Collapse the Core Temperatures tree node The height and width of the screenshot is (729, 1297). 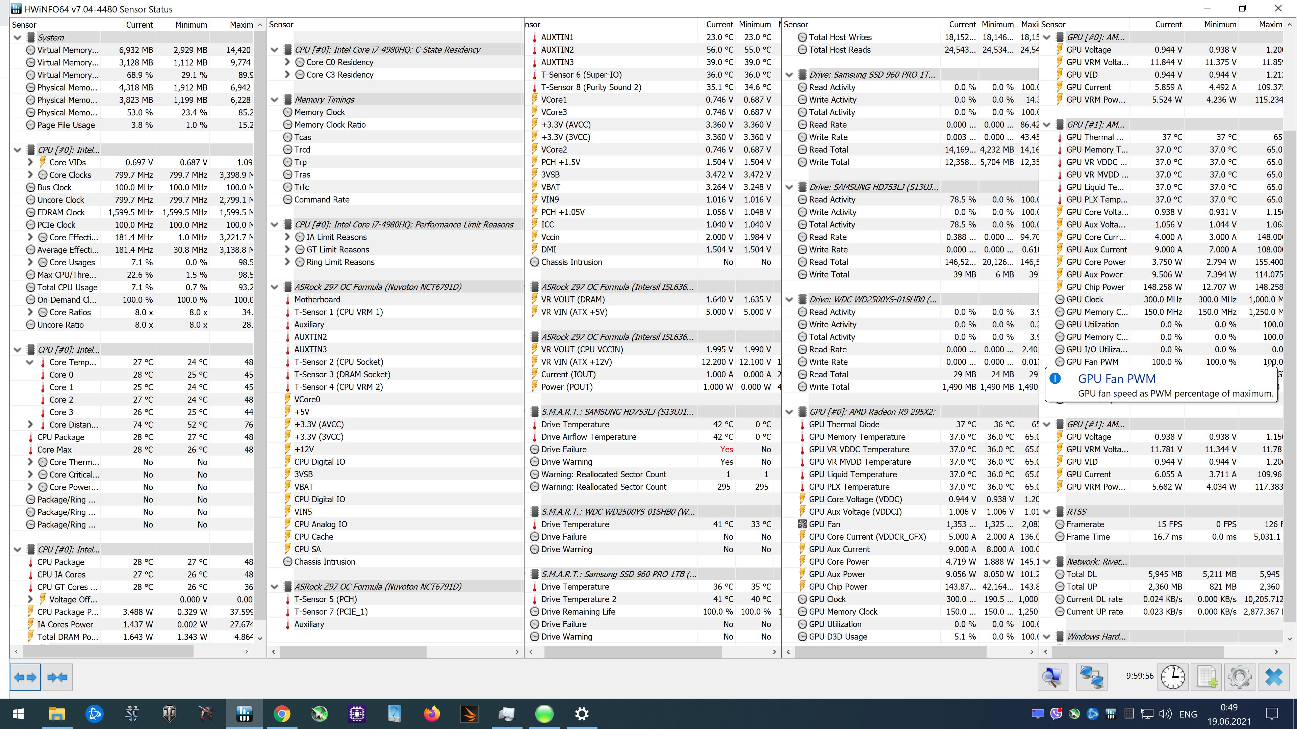pos(30,362)
